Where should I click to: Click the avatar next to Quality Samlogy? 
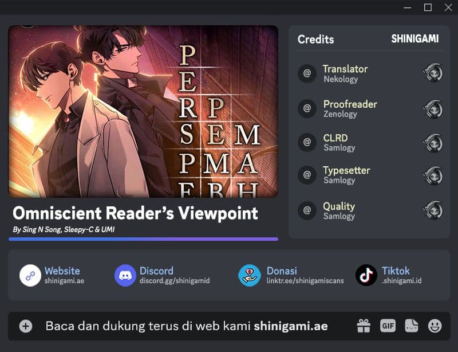[x=433, y=210]
